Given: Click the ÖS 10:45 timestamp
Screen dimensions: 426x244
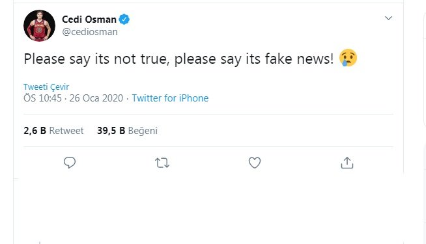Looking at the screenshot, I should pyautogui.click(x=42, y=98).
